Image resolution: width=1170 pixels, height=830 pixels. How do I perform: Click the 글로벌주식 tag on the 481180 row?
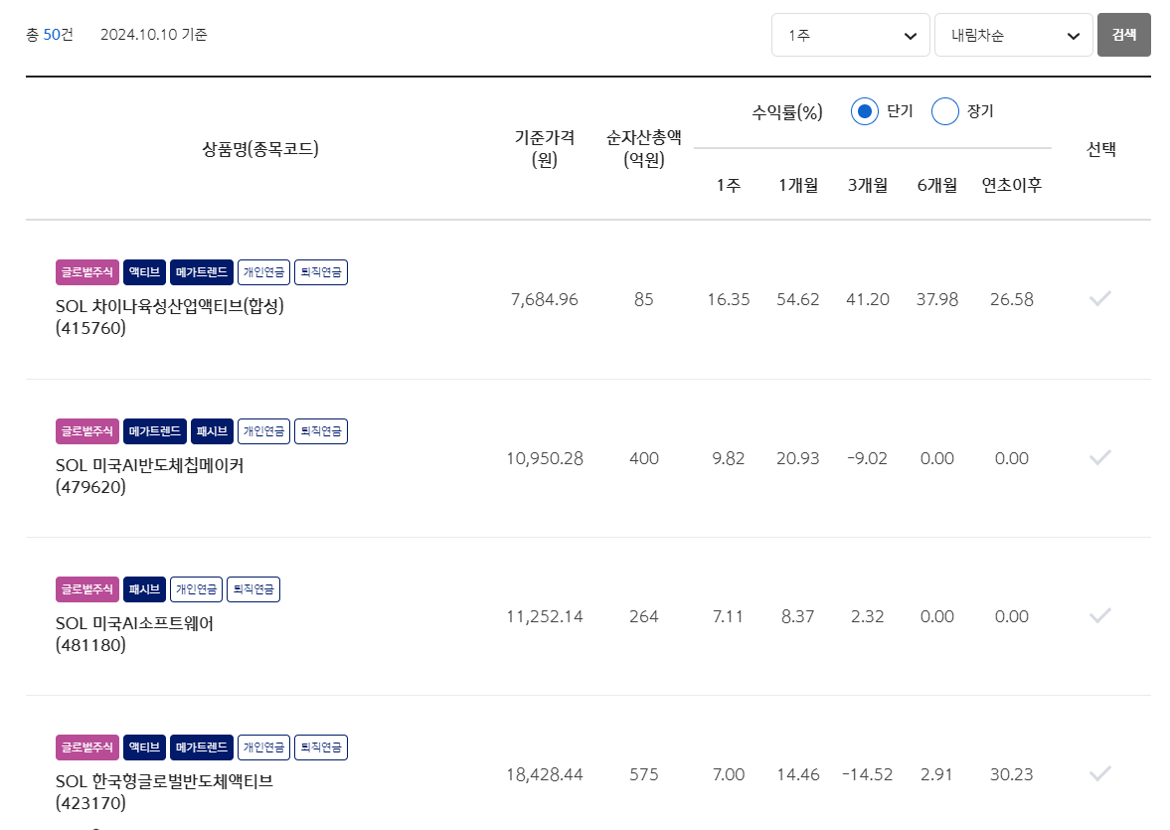[x=87, y=589]
